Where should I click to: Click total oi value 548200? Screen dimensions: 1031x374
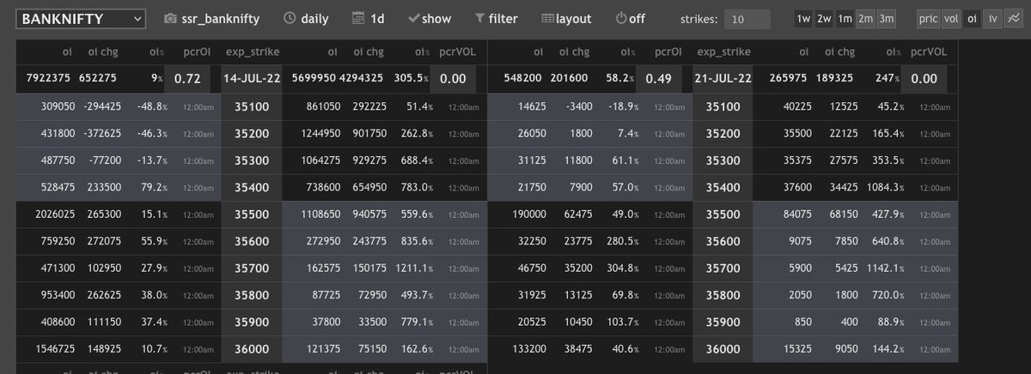click(x=523, y=78)
